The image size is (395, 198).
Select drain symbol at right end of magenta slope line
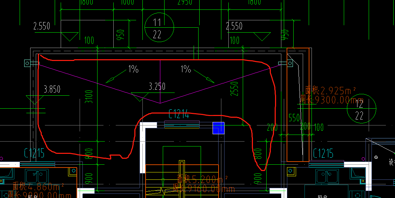point(290,63)
